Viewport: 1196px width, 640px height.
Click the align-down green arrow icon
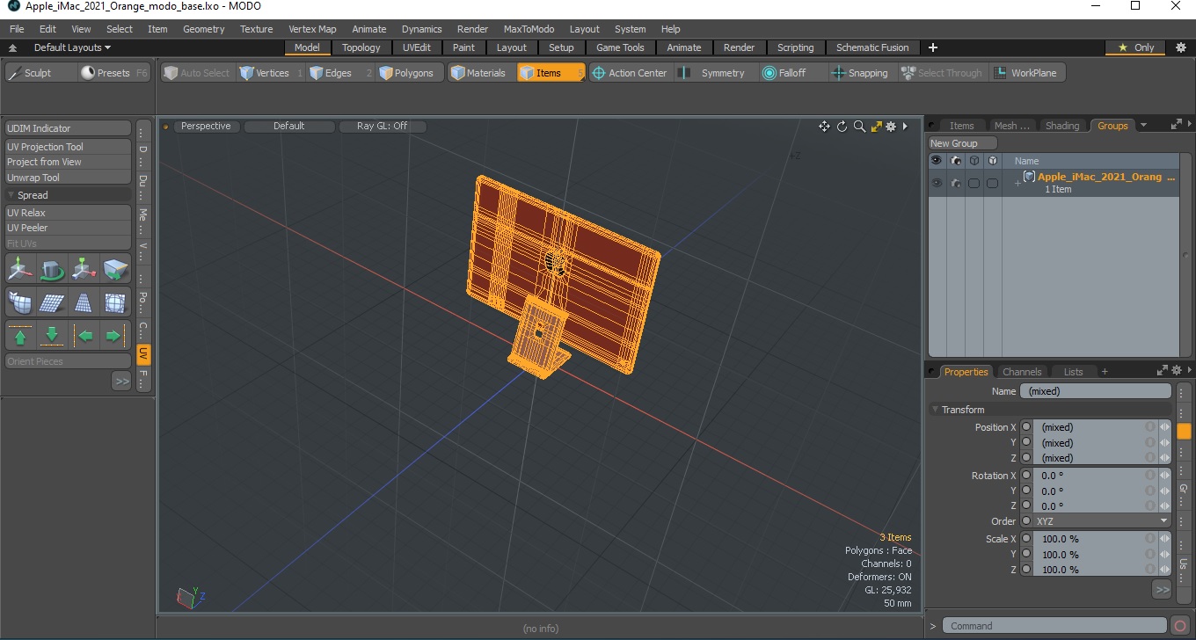(x=52, y=336)
